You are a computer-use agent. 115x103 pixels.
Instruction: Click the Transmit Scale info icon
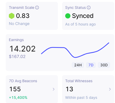37,8
